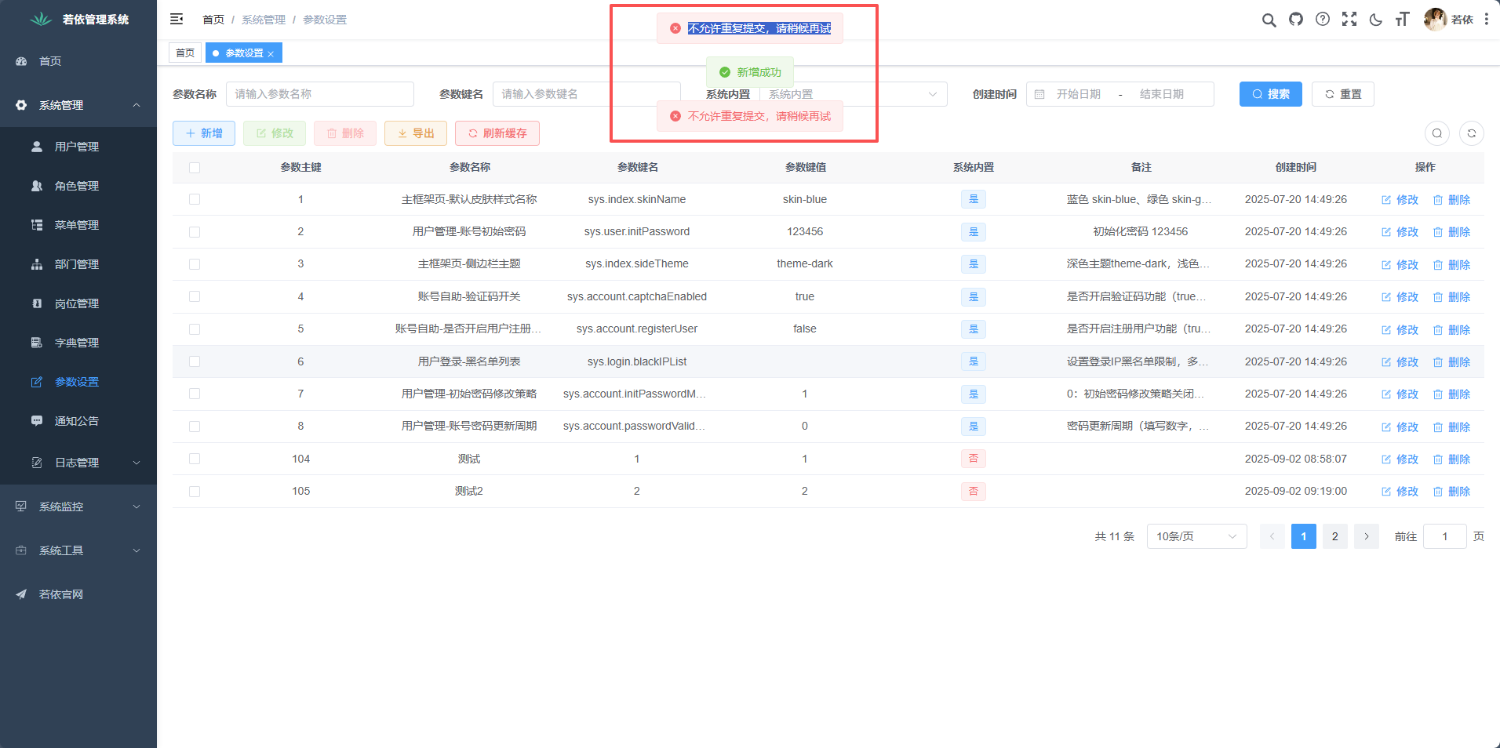This screenshot has height=748, width=1500.
Task: Close the 参数设置 tab with its x
Action: pos(271,54)
